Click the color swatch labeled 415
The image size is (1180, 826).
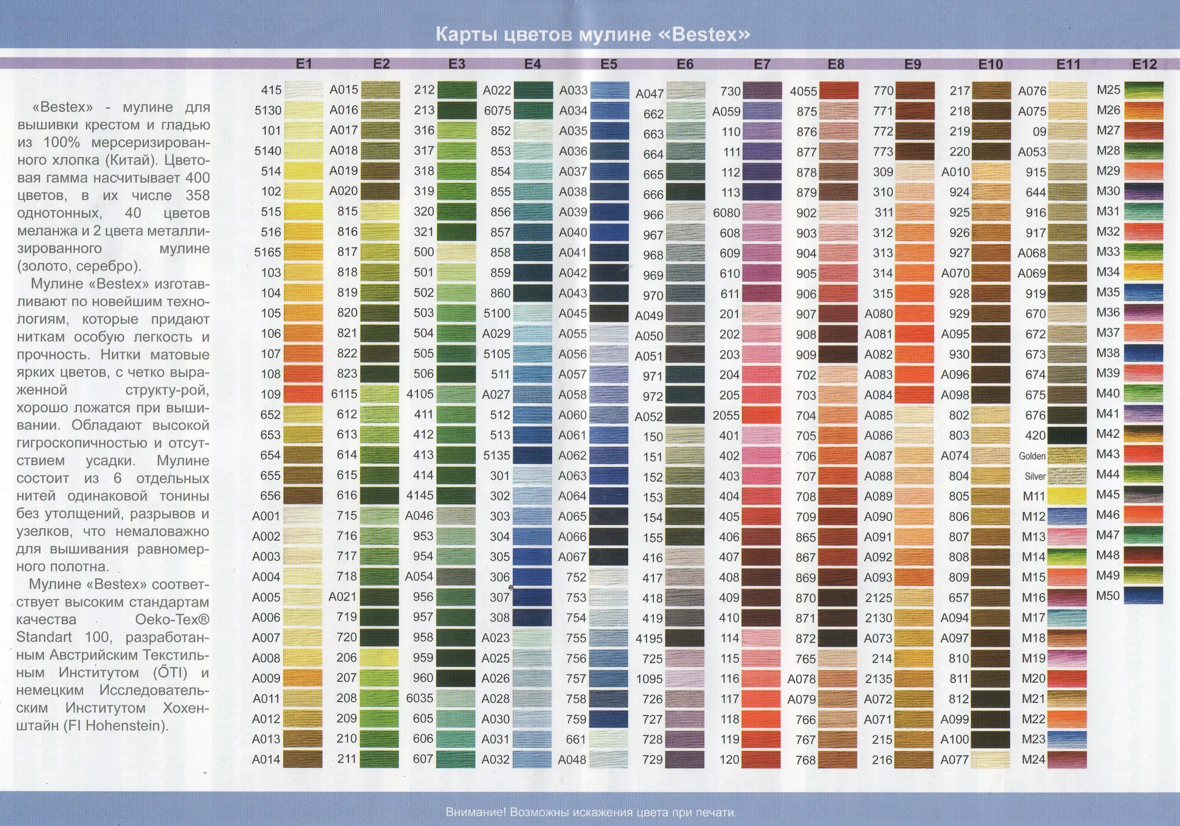pos(304,90)
